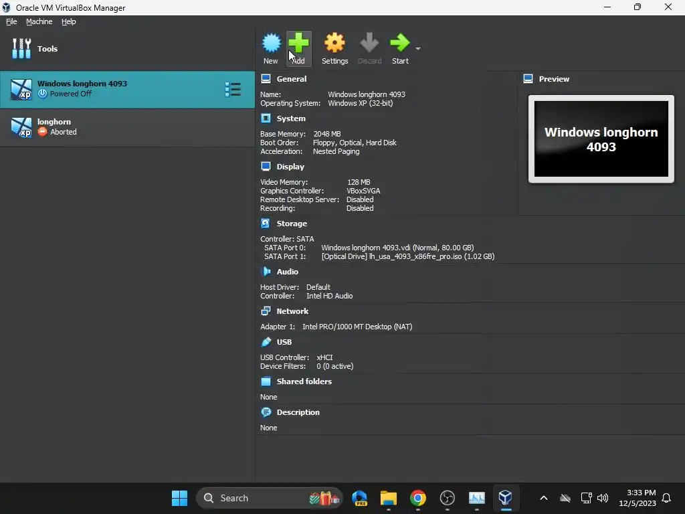The image size is (685, 514).
Task: Show hidden tray icons chevron
Action: tap(543, 498)
